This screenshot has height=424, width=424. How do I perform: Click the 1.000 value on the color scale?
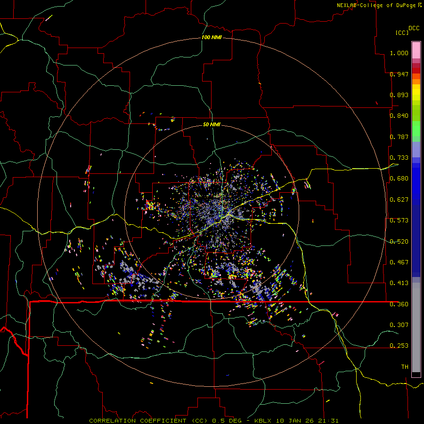click(399, 53)
